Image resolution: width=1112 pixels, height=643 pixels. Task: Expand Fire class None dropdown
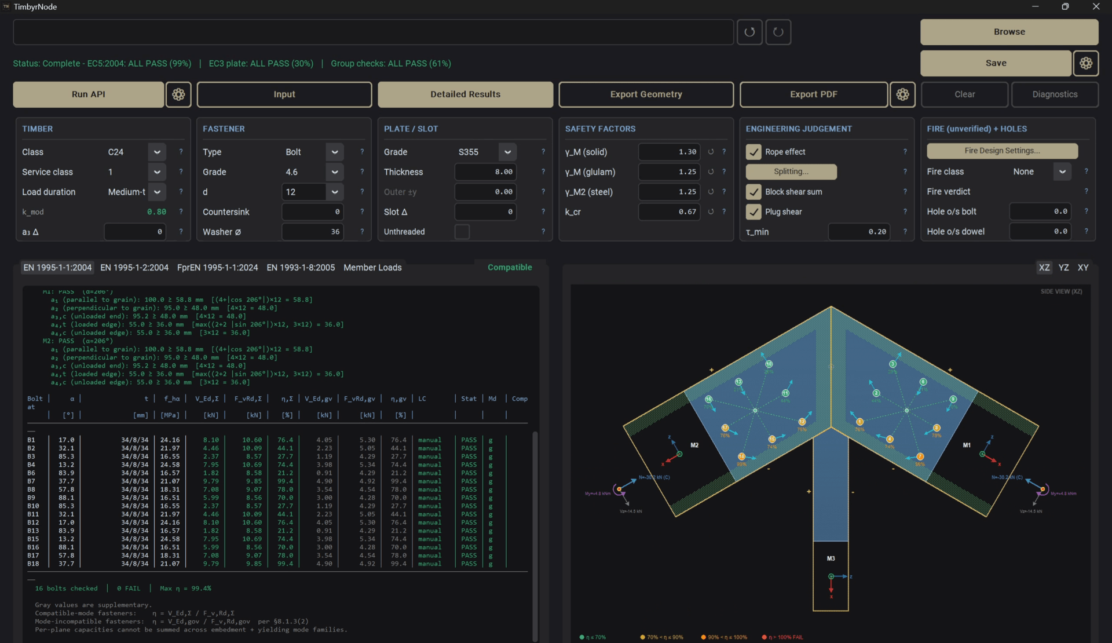point(1062,171)
